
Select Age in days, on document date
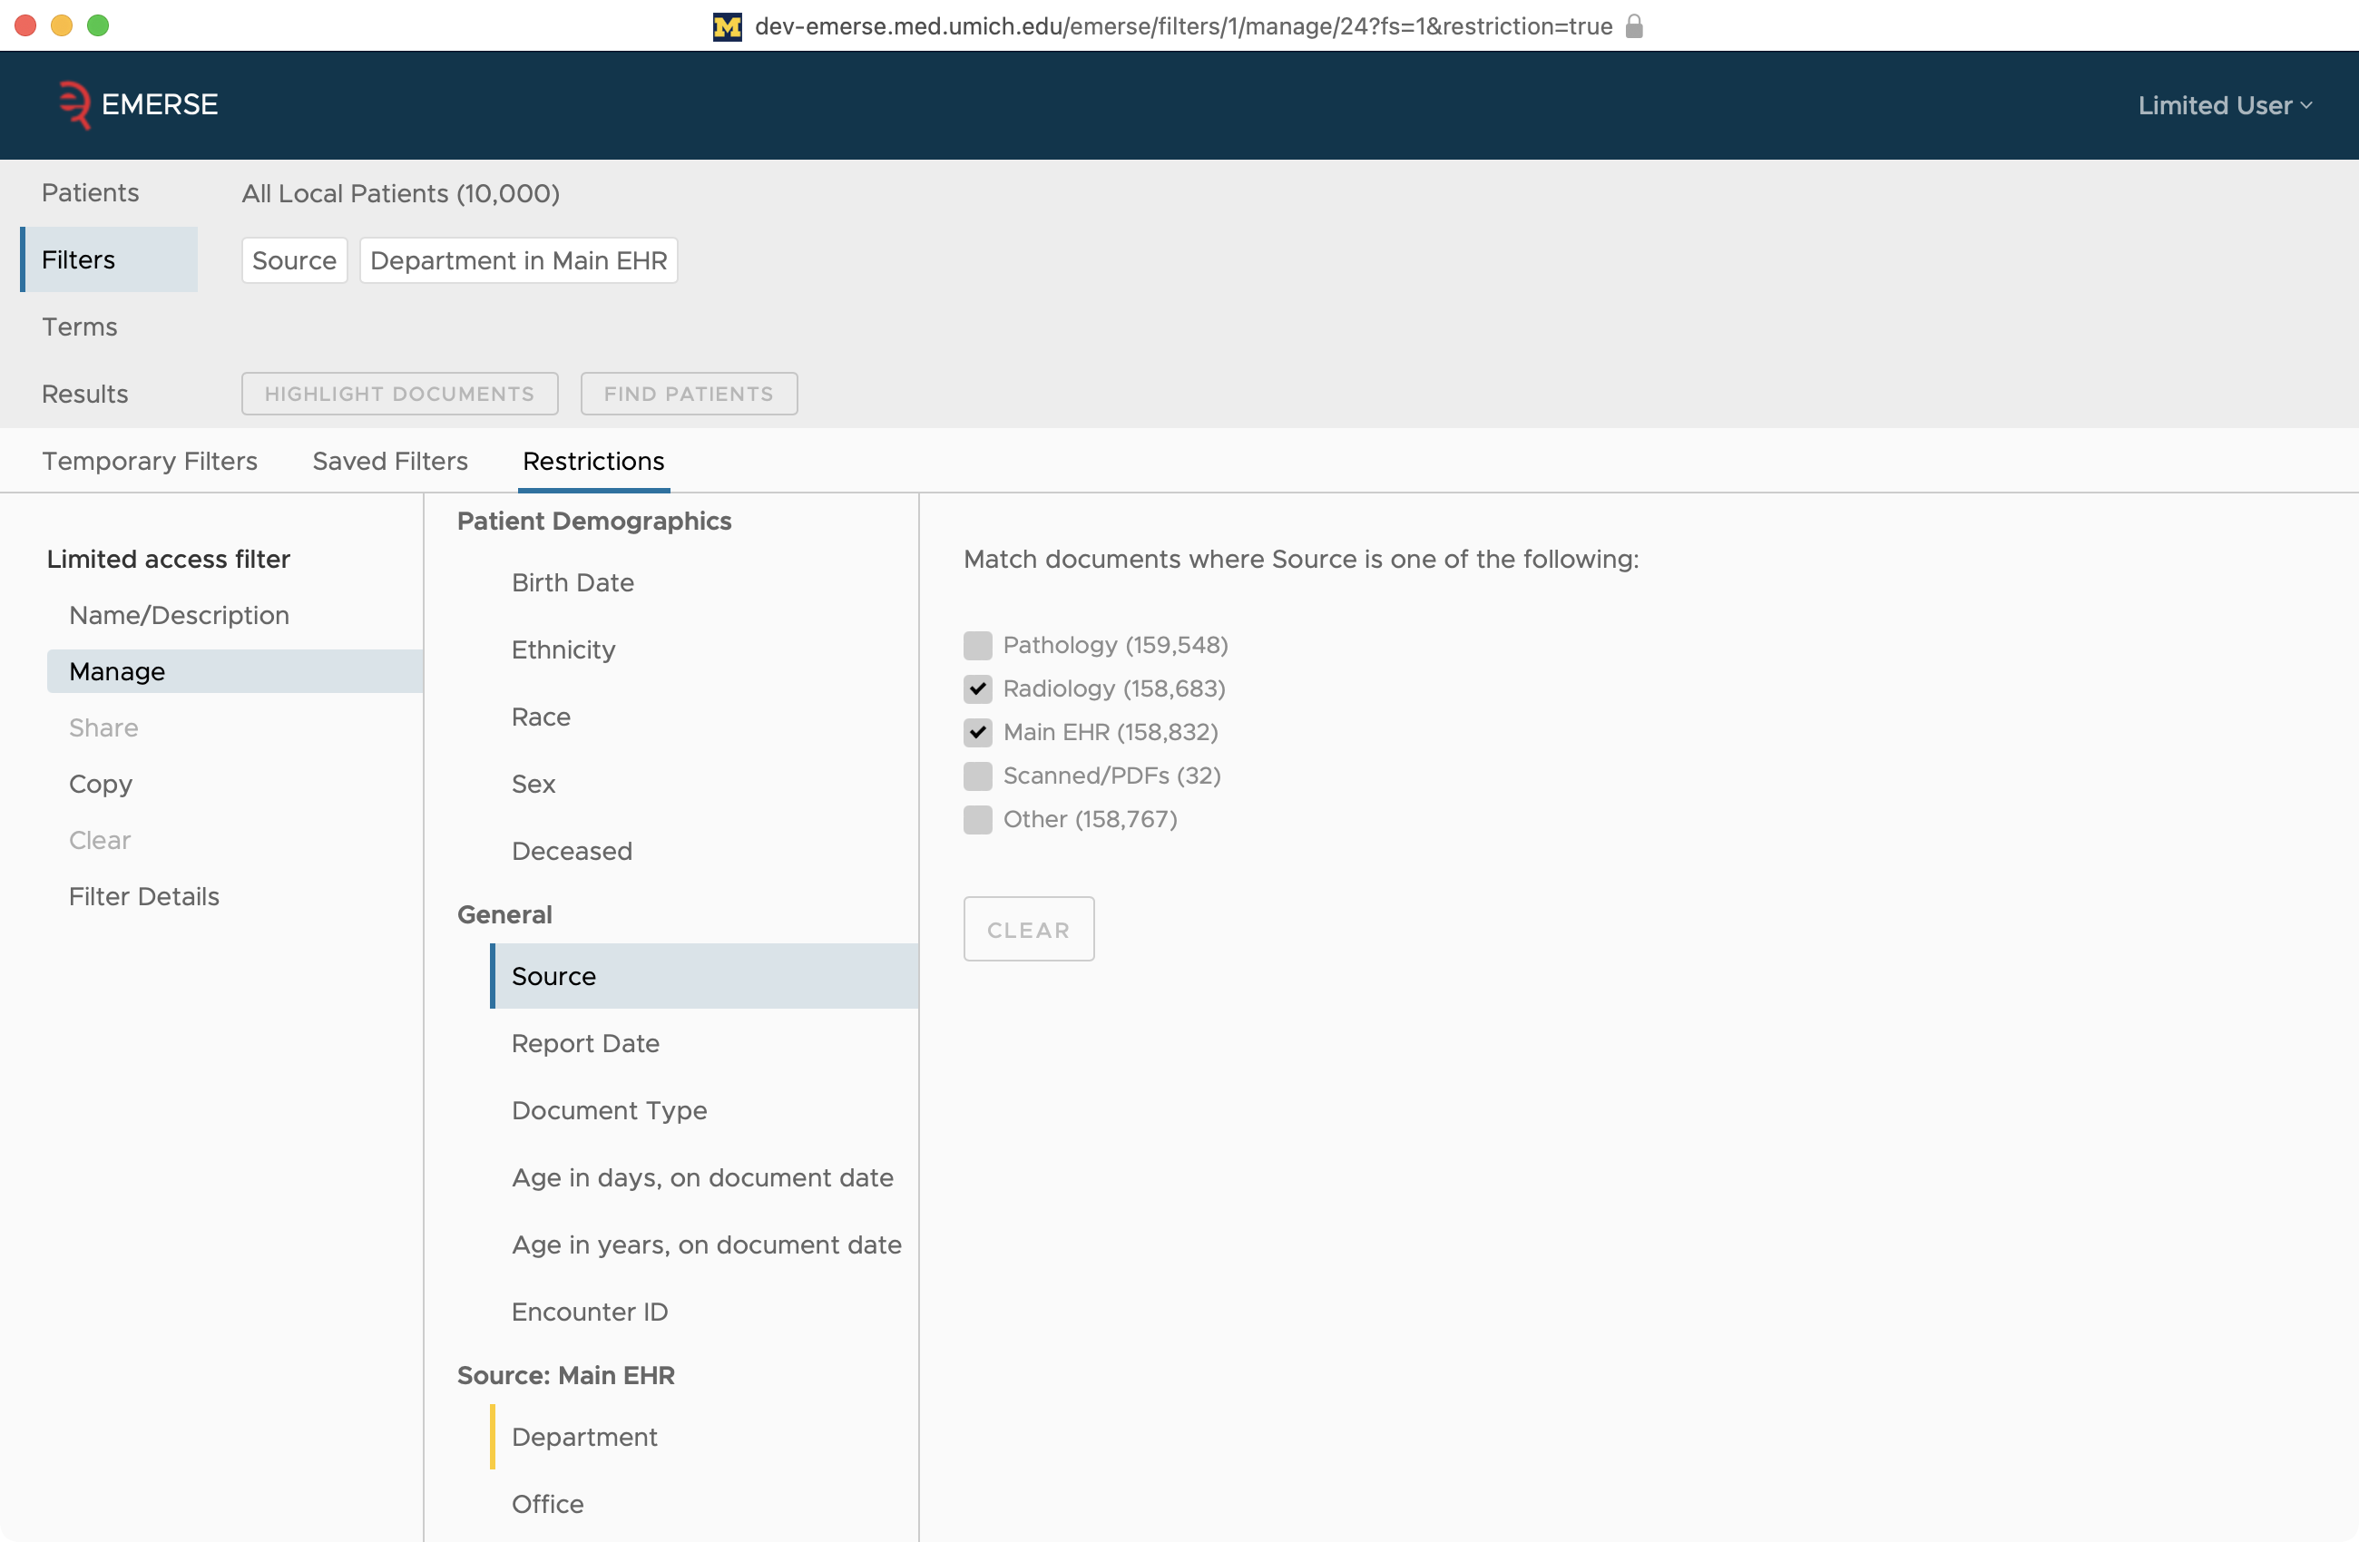click(704, 1177)
